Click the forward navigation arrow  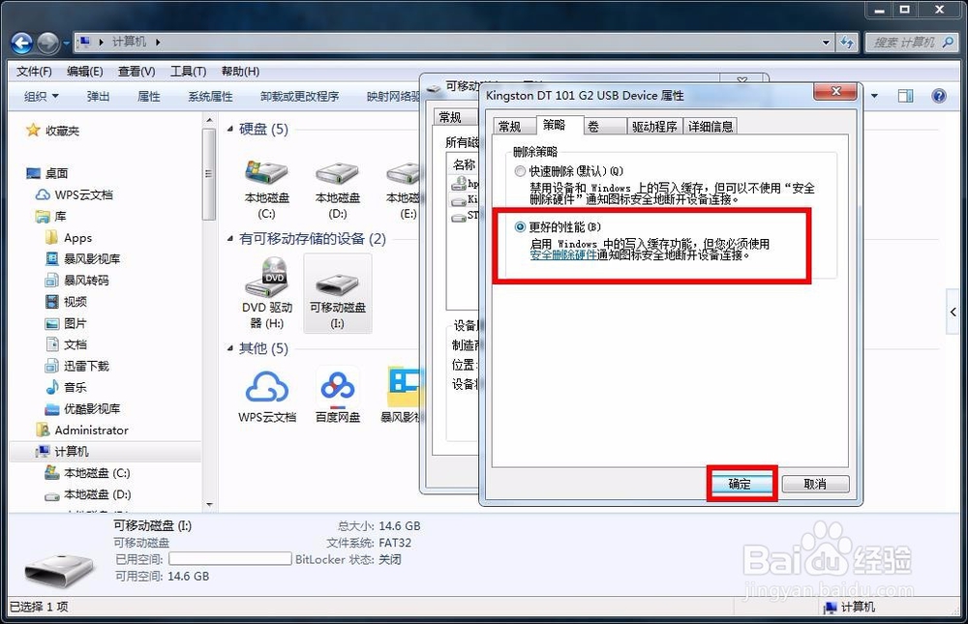click(x=48, y=44)
